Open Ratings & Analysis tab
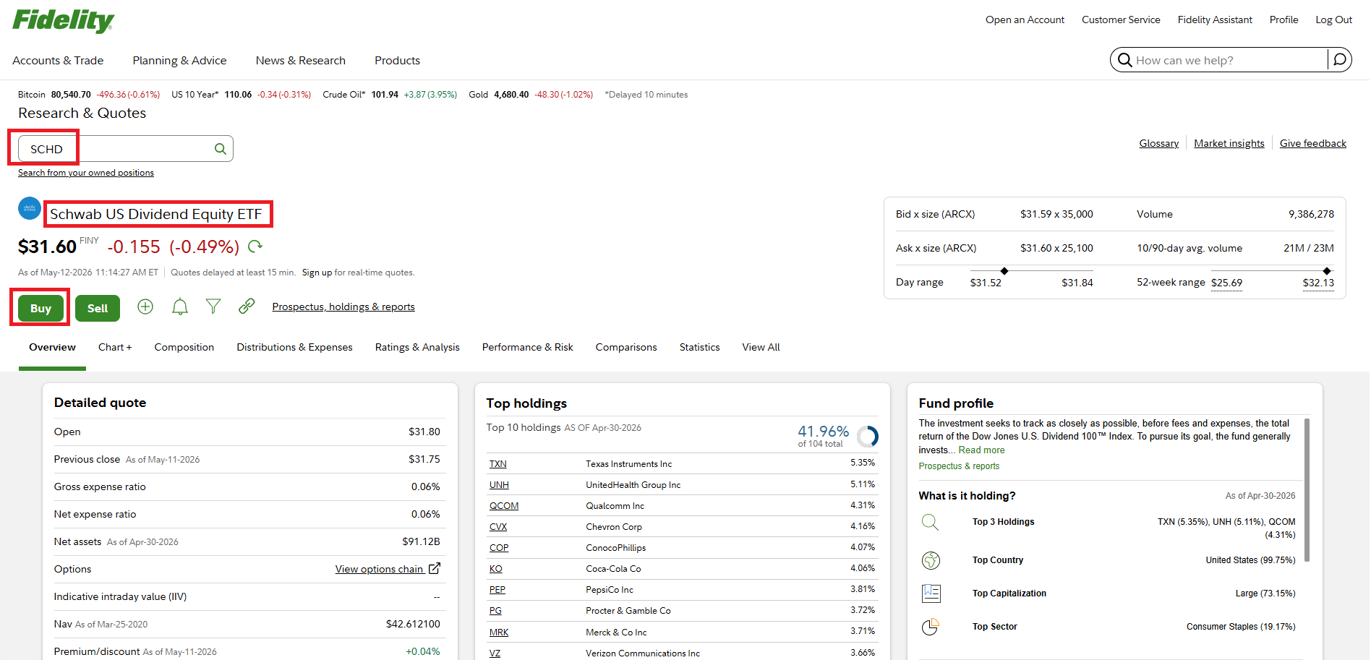This screenshot has height=660, width=1371. tap(417, 347)
